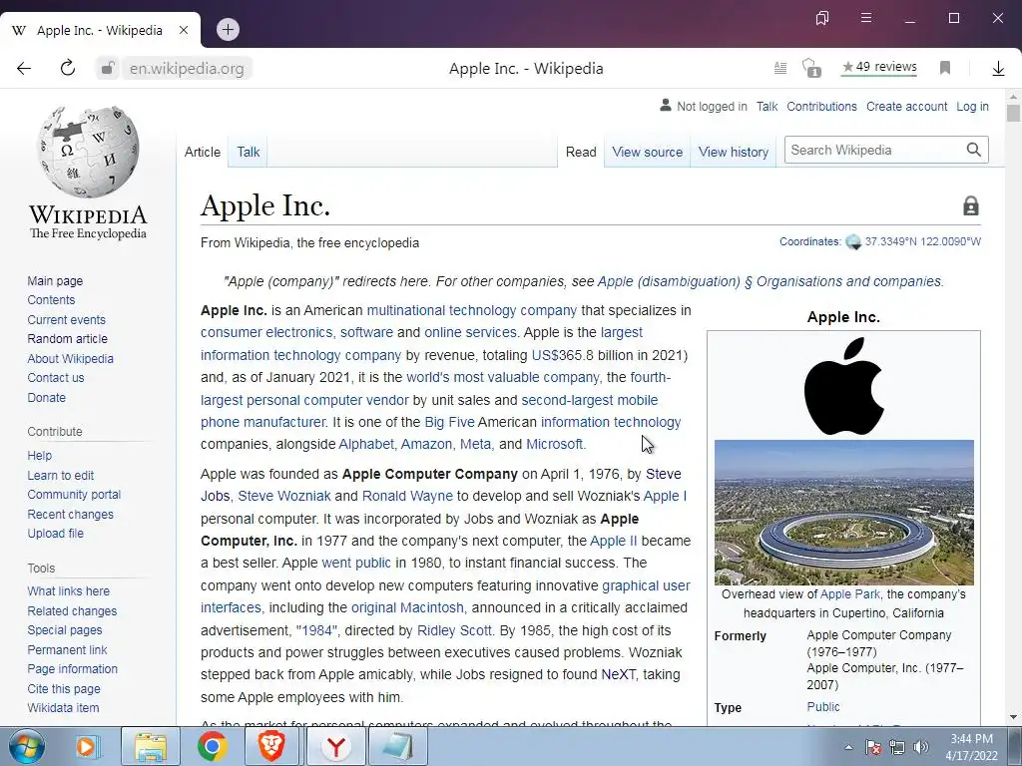Select the Apple Inc. - Wikipedia tab
The image size is (1022, 766).
(100, 31)
